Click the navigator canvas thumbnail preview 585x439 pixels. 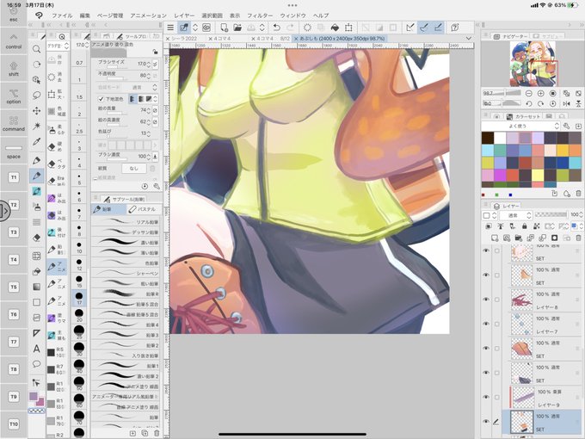click(x=533, y=64)
